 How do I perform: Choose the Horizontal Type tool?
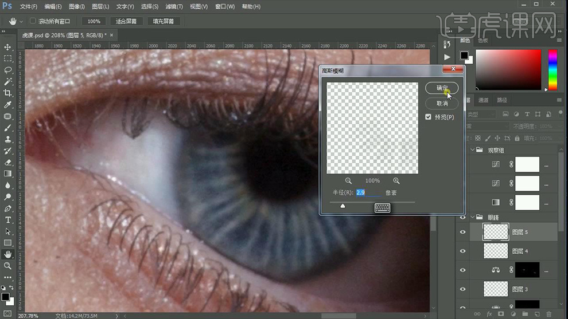[x=8, y=220]
